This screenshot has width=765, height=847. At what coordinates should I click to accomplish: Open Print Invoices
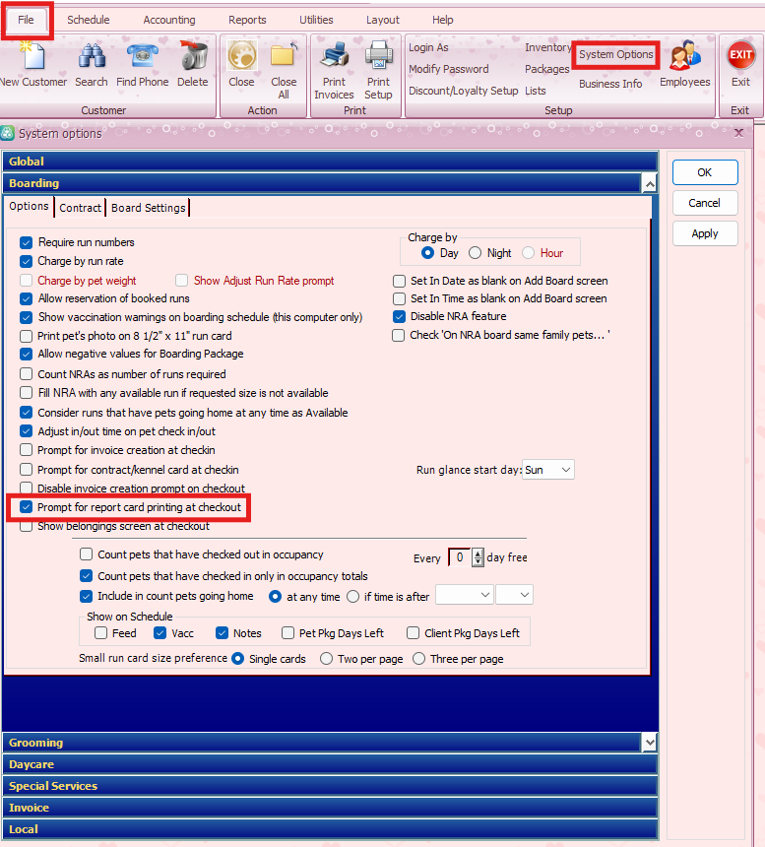[x=334, y=55]
